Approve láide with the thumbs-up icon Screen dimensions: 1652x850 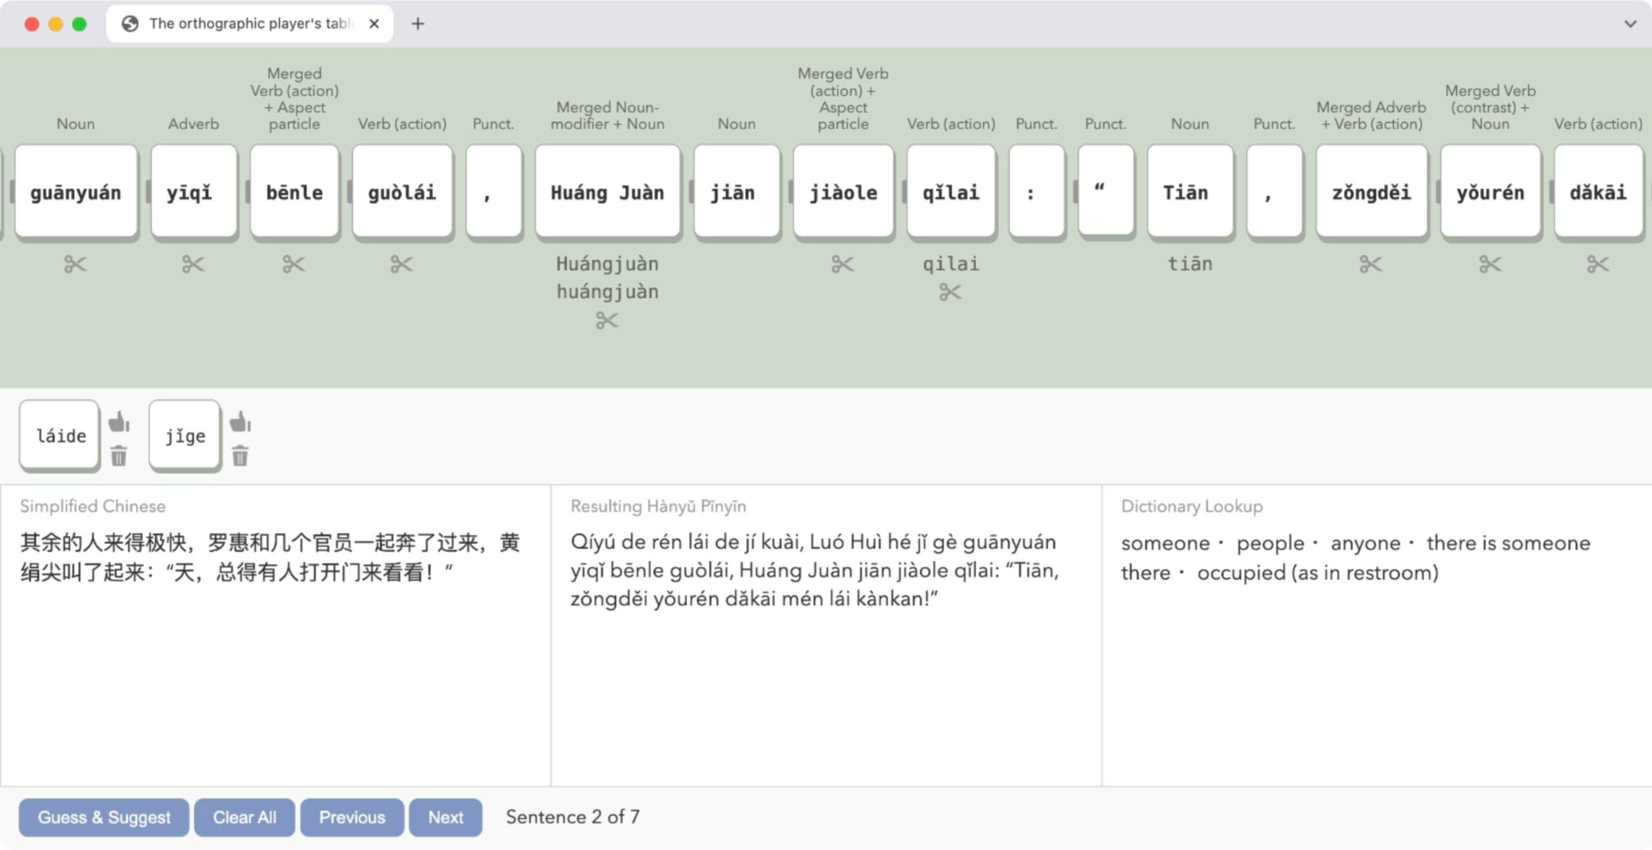point(119,422)
